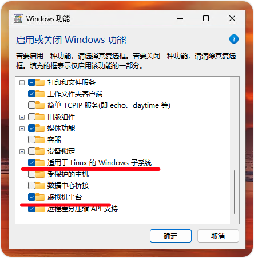The image size is (254, 258).
Task: Expand the 媒体功能 tree node
Action: [22, 128]
